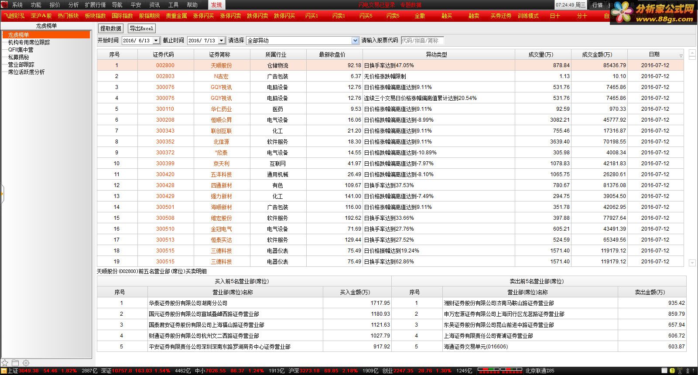Viewport: 698px width, 375px height.
Task: Click the yellow cylinder icon in status bar
Action: click(672, 371)
